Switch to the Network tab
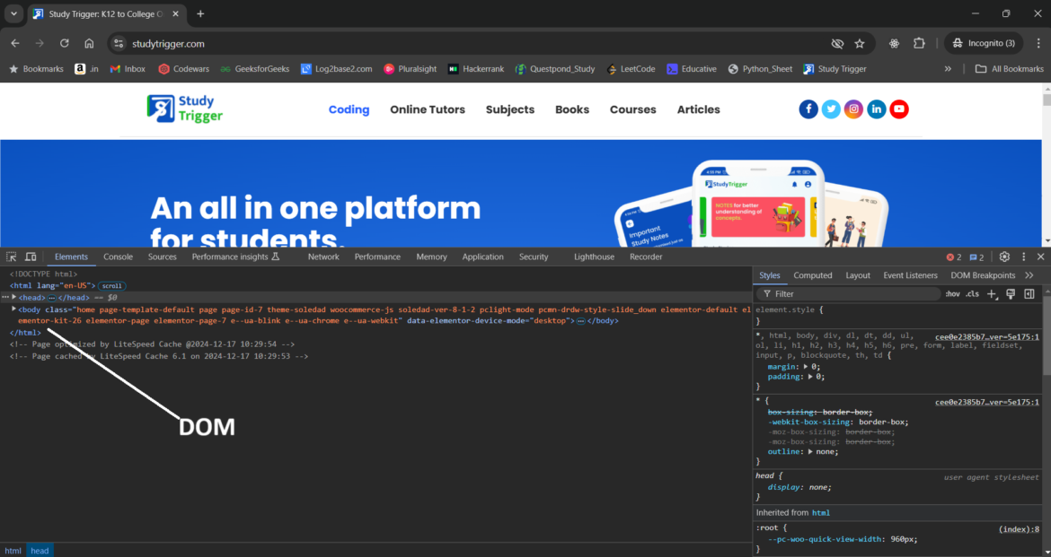This screenshot has width=1051, height=557. [x=323, y=257]
